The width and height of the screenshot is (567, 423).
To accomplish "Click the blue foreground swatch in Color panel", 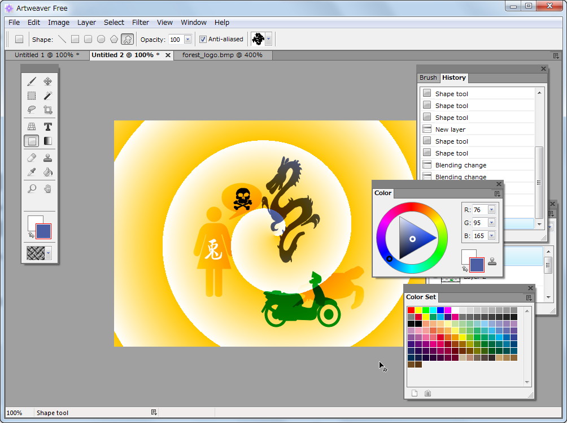I will (x=477, y=265).
